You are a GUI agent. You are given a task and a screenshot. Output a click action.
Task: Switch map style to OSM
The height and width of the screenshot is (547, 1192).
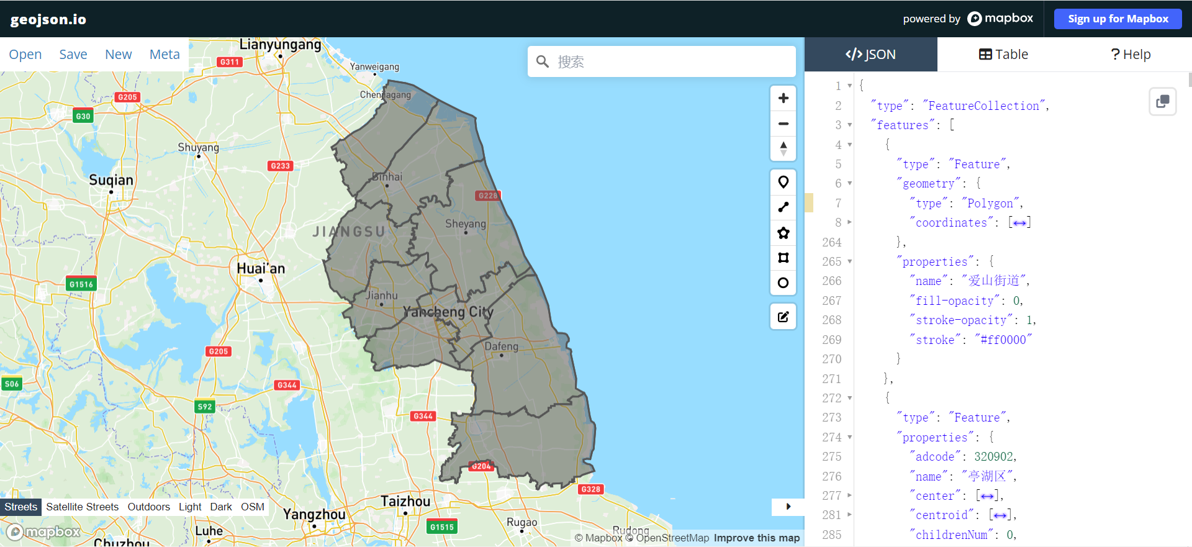252,507
